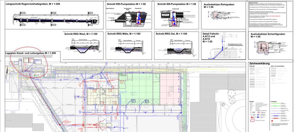Select the green hall area in the site plan
The image size is (294, 132).
point(139,89)
